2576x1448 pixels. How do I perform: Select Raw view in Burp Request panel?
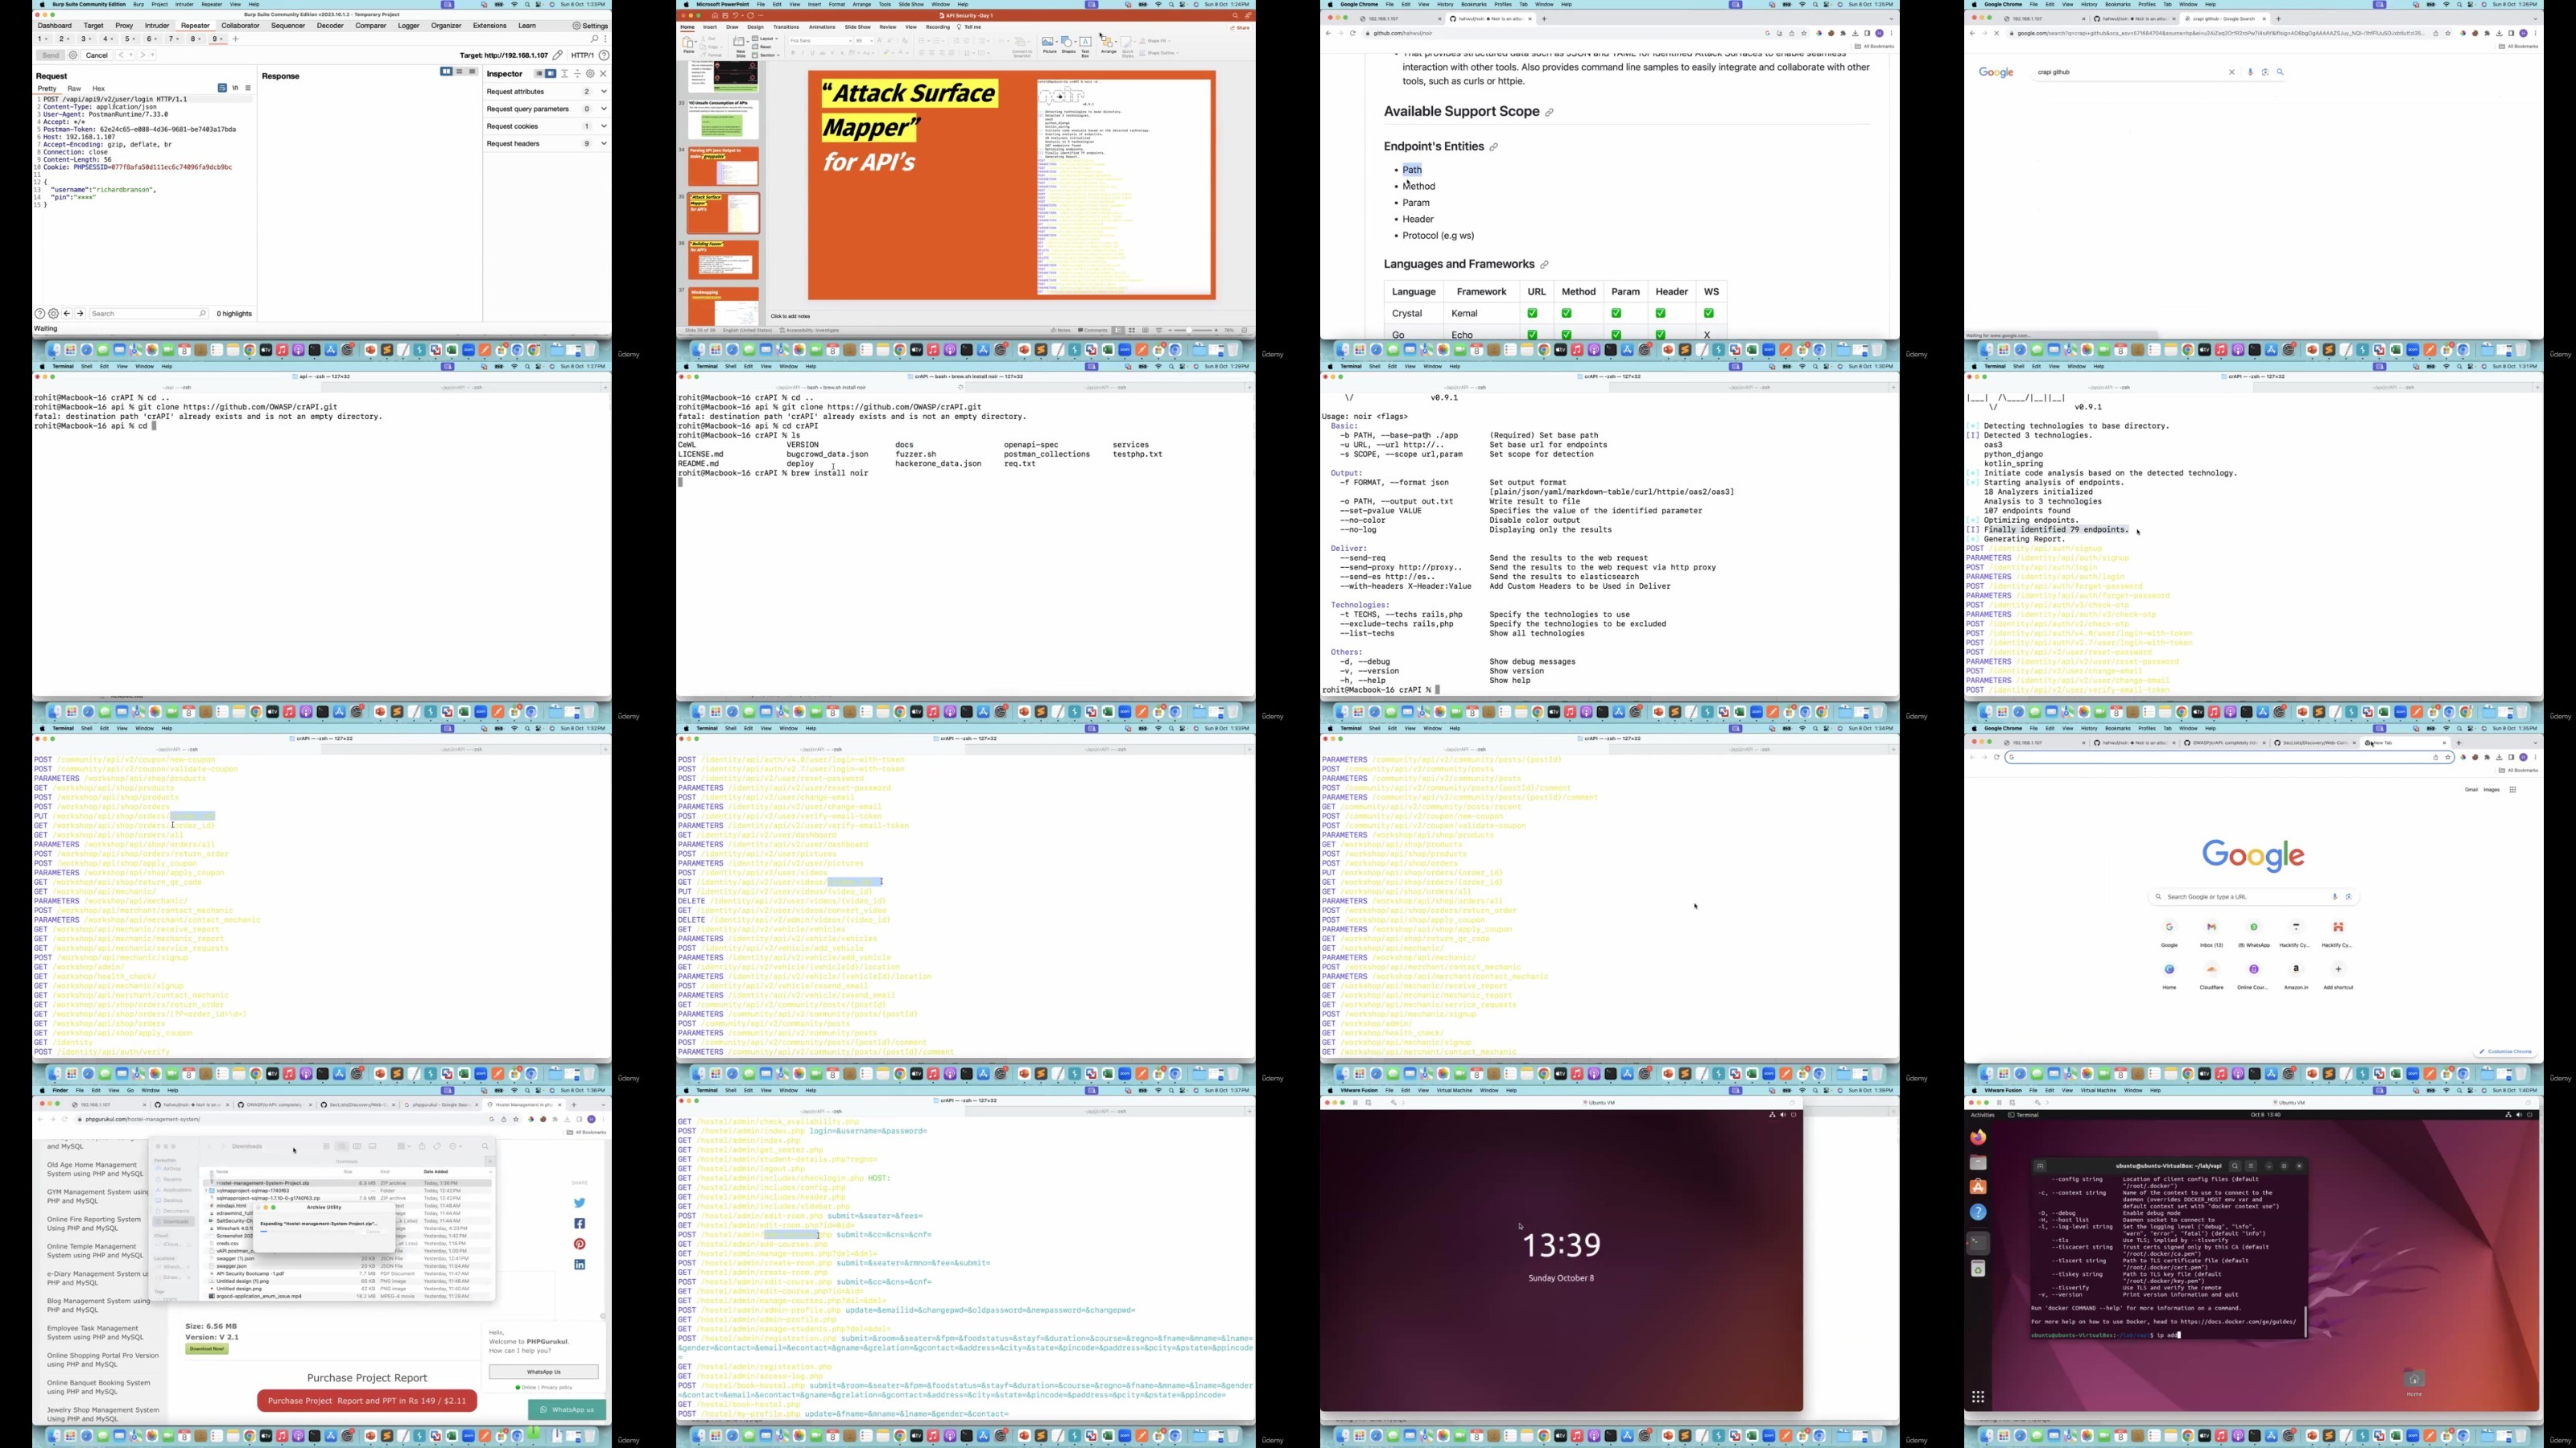[x=74, y=88]
